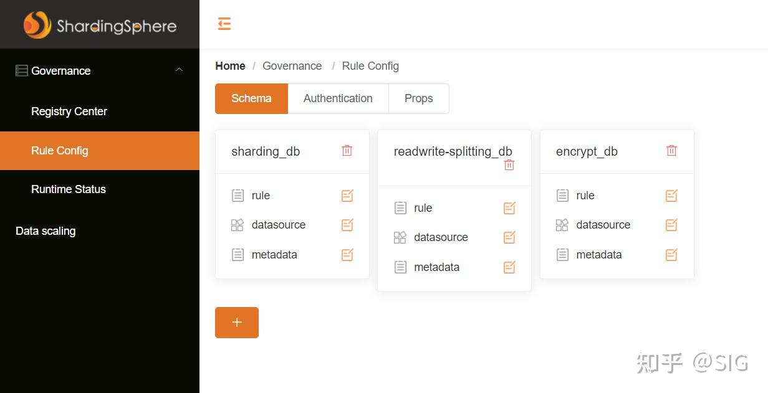The height and width of the screenshot is (393, 768).
Task: Go to Home in the breadcrumb
Action: click(231, 66)
